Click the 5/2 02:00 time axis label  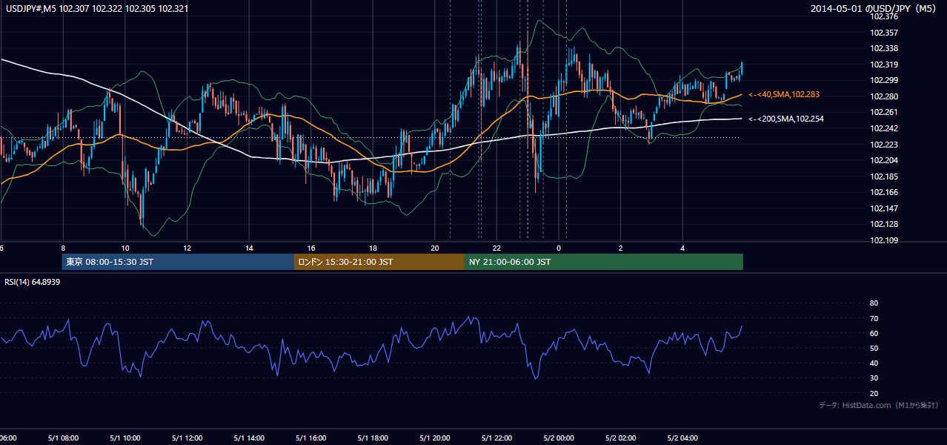point(620,438)
